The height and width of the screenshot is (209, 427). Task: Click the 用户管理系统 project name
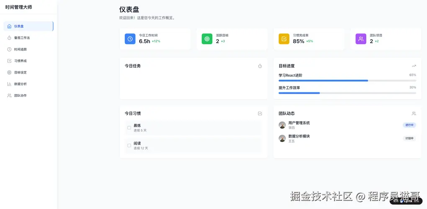point(299,123)
